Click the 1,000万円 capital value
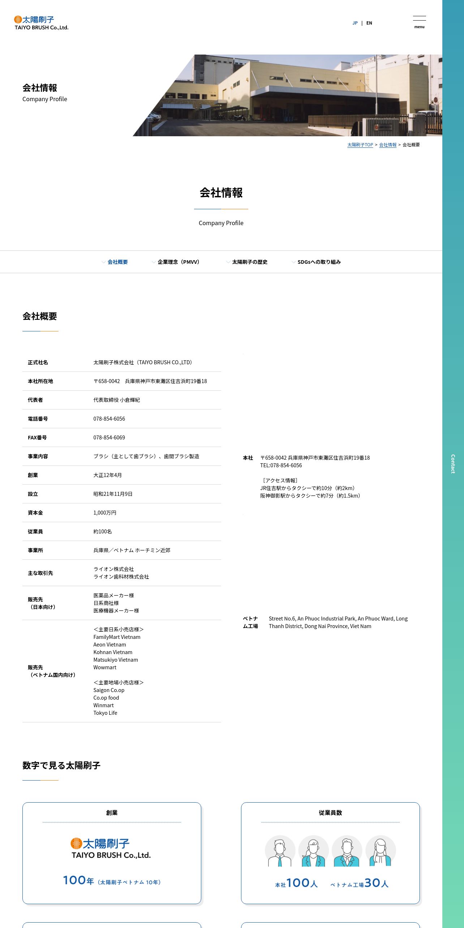Image resolution: width=464 pixels, height=928 pixels. 105,513
